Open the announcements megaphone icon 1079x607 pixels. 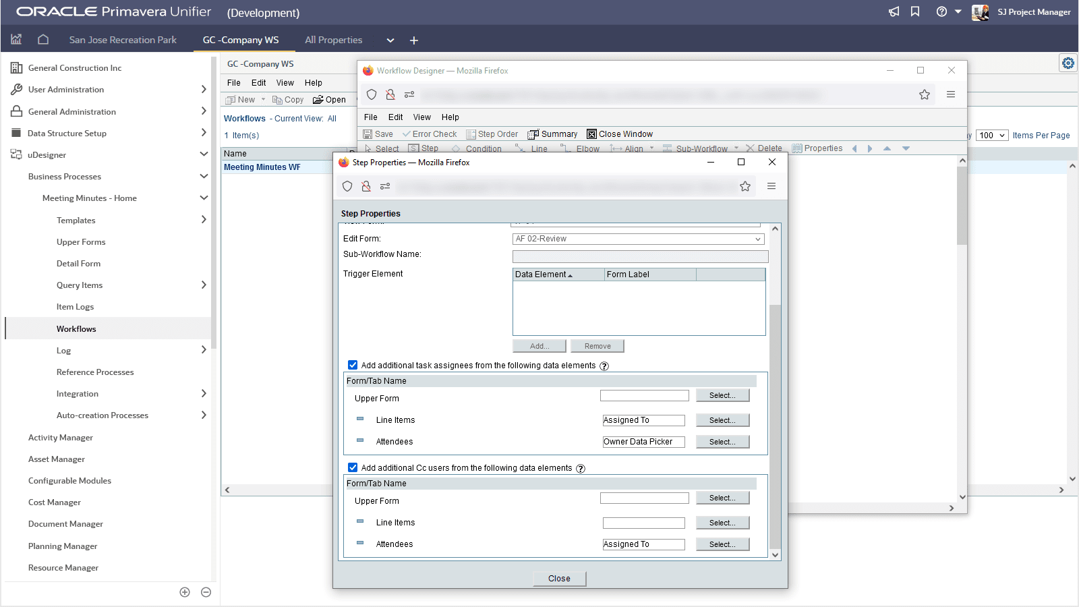point(893,11)
